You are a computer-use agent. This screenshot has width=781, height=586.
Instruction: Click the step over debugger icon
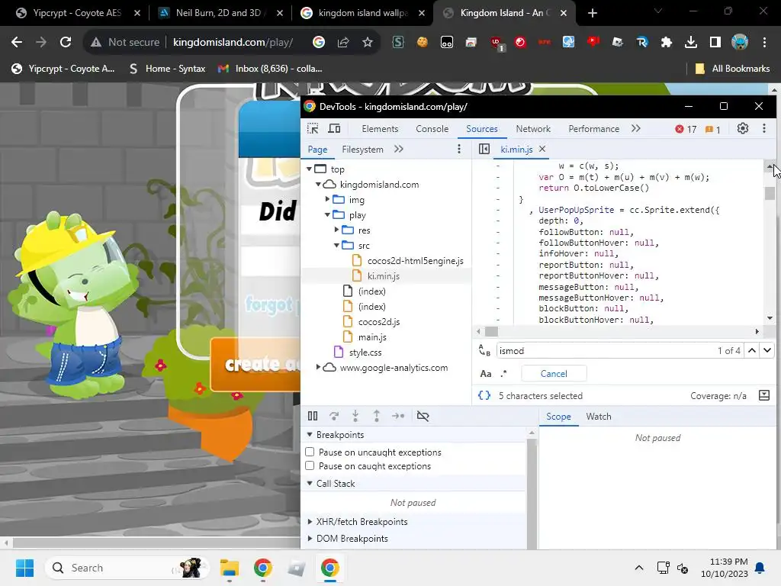[334, 416]
